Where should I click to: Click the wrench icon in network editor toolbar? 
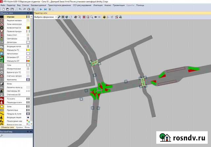[x=59, y=17]
